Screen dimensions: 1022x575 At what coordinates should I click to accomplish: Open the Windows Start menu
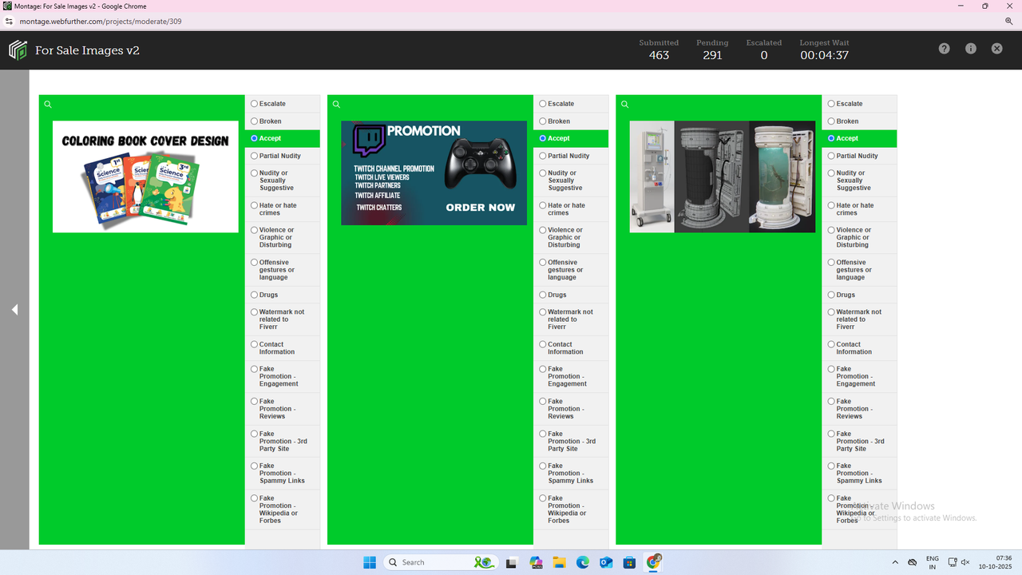coord(370,562)
